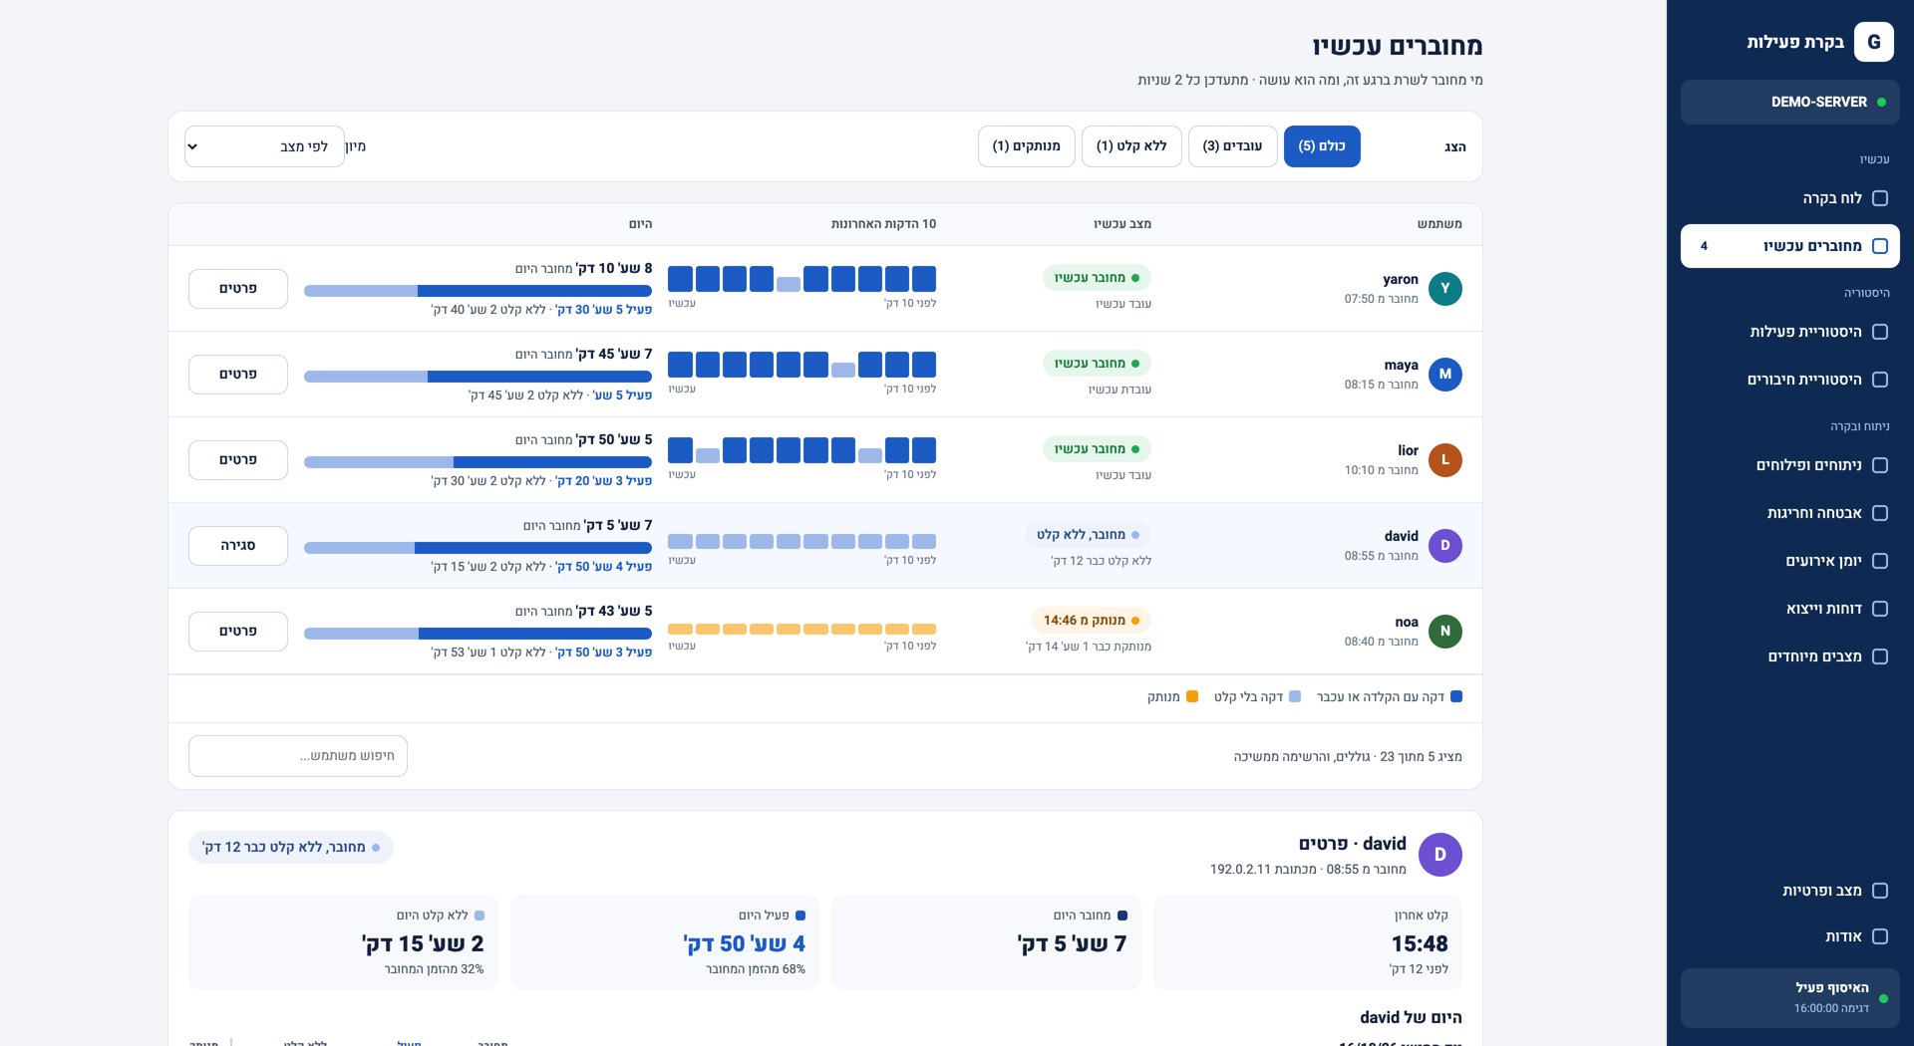Image resolution: width=1914 pixels, height=1046 pixels.
Task: Click maya's 10-minute activity timeline
Action: 801,365
